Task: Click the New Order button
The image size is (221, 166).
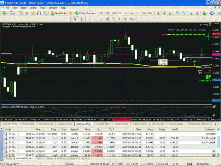Action: [x=59, y=13]
